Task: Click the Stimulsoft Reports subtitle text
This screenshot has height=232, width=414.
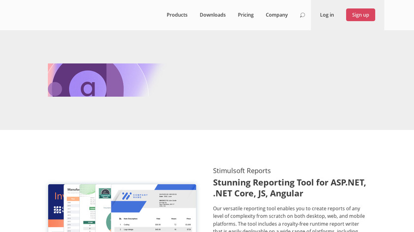Action: pos(242,171)
